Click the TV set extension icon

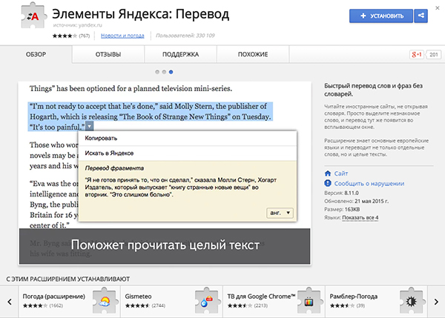point(309,302)
